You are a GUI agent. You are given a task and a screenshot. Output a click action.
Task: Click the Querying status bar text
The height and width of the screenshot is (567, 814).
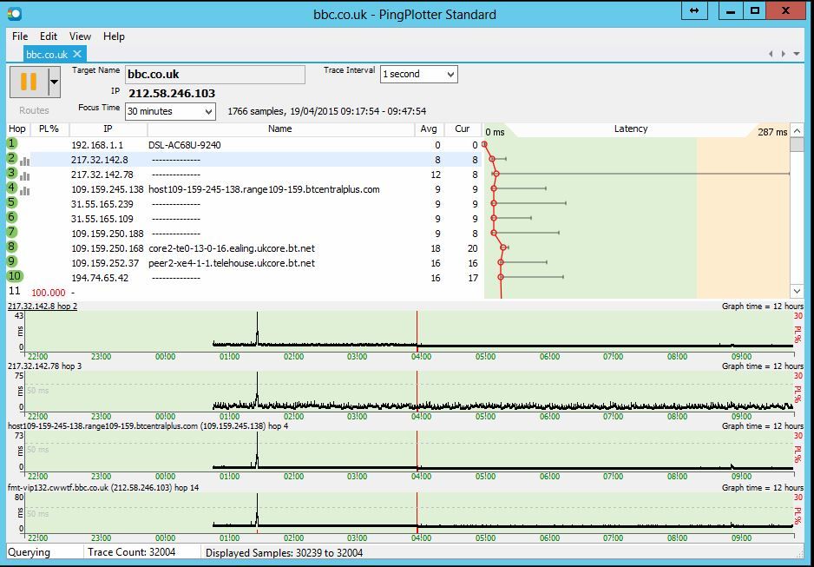30,552
